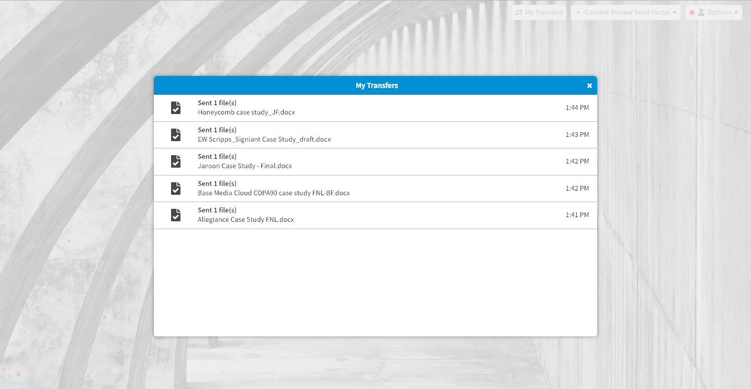Click the transfer arrows icon in My Transfers button
This screenshot has width=751, height=389.
click(x=519, y=12)
